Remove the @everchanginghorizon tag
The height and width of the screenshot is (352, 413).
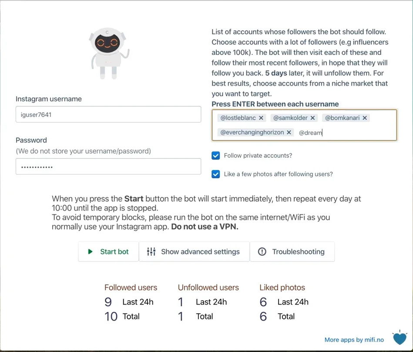[289, 132]
